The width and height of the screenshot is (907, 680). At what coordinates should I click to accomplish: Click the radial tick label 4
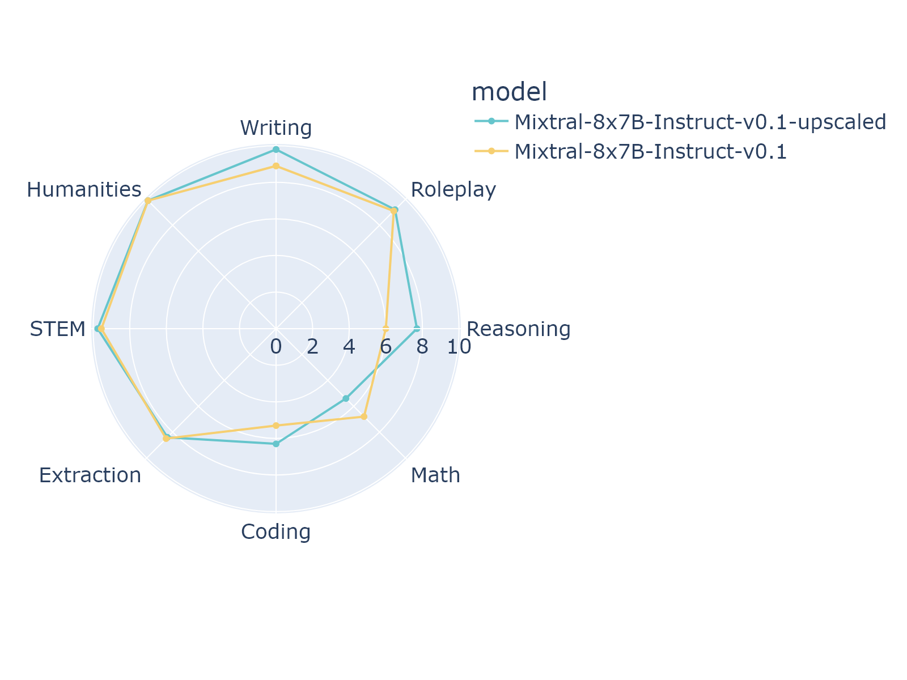349,347
